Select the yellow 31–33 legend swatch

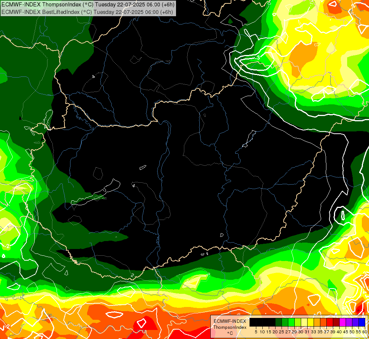point(311,322)
